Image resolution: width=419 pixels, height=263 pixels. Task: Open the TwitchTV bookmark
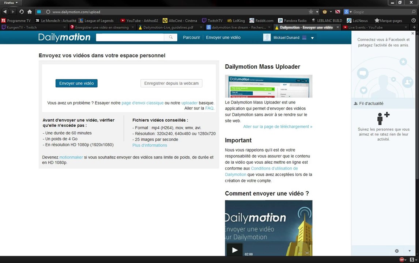click(212, 20)
